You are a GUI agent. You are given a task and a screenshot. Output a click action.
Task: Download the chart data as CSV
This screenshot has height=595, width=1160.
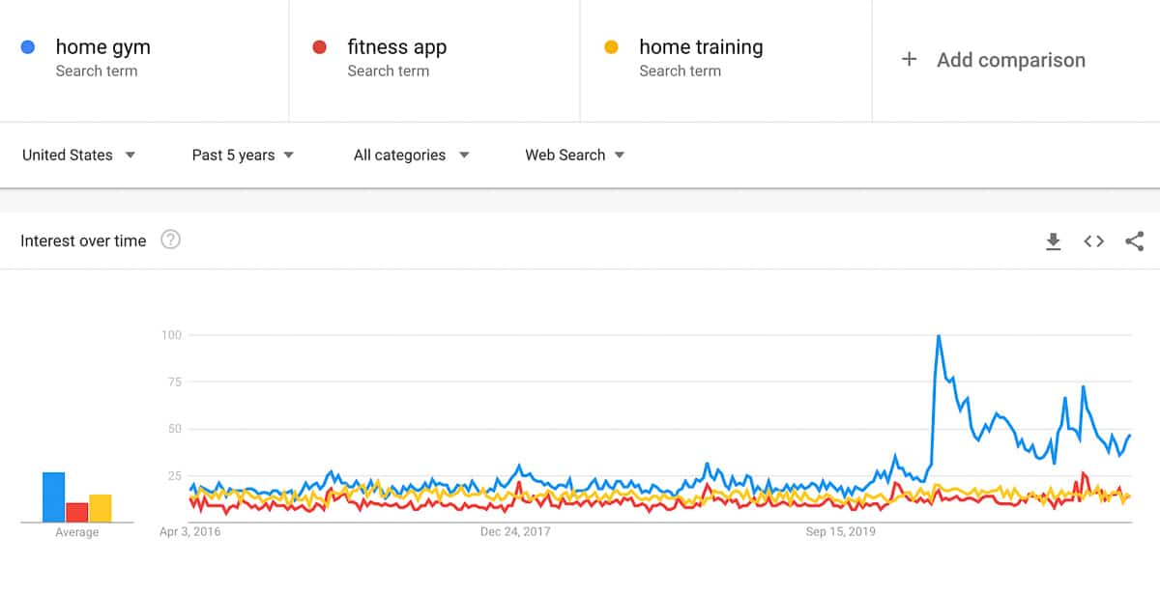tap(1054, 241)
